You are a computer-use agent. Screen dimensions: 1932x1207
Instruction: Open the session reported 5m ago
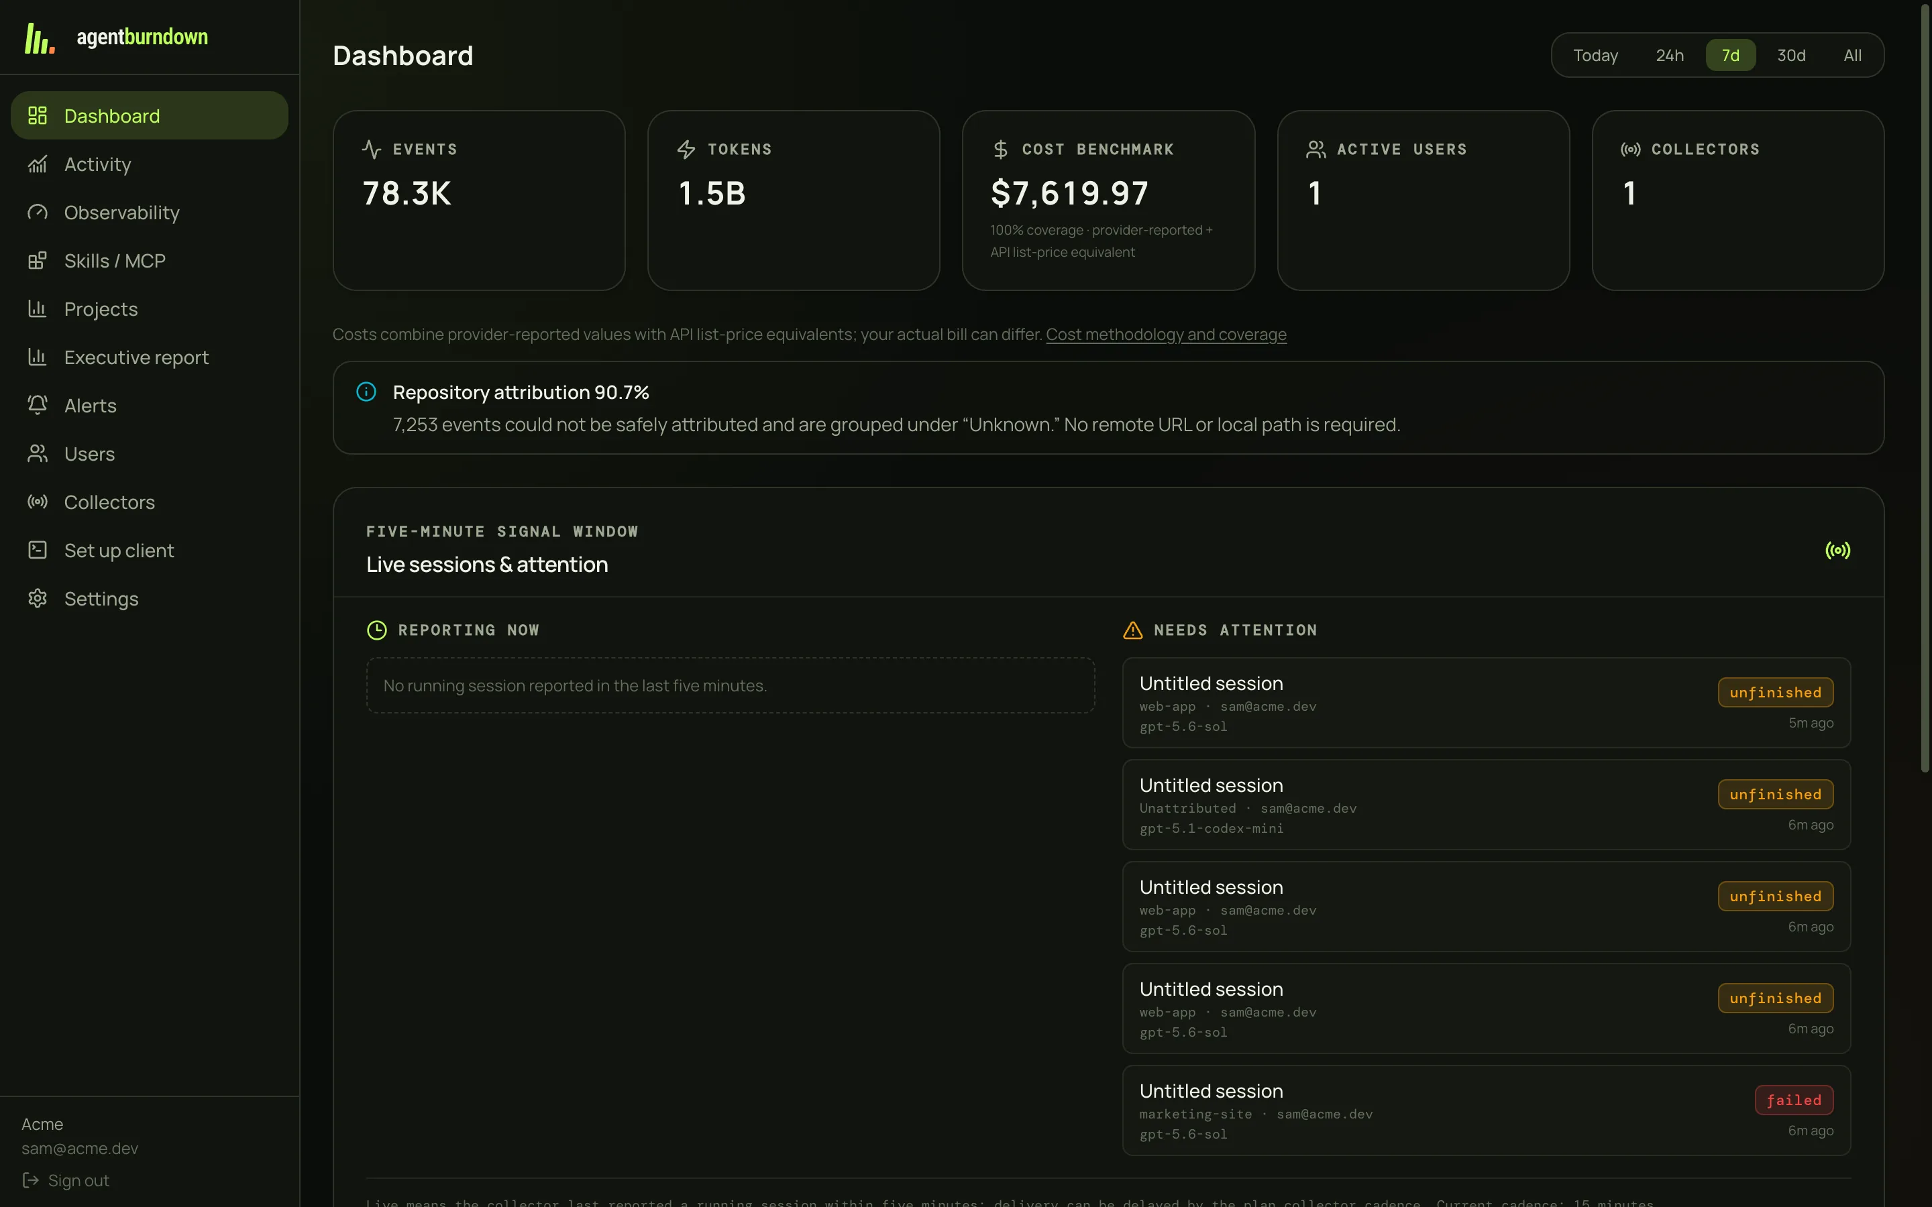click(1487, 703)
